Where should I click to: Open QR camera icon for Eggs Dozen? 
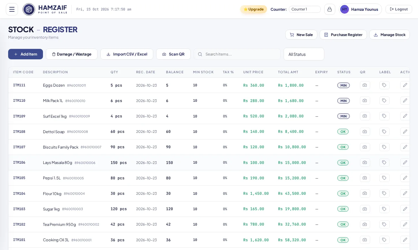click(x=365, y=85)
